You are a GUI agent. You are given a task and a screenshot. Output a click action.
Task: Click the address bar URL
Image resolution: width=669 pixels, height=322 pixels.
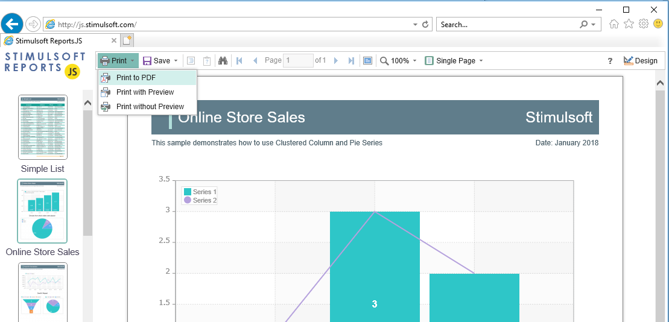(x=97, y=25)
